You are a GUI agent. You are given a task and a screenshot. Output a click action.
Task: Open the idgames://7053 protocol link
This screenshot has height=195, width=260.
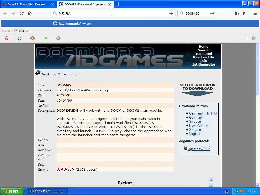click(199, 149)
